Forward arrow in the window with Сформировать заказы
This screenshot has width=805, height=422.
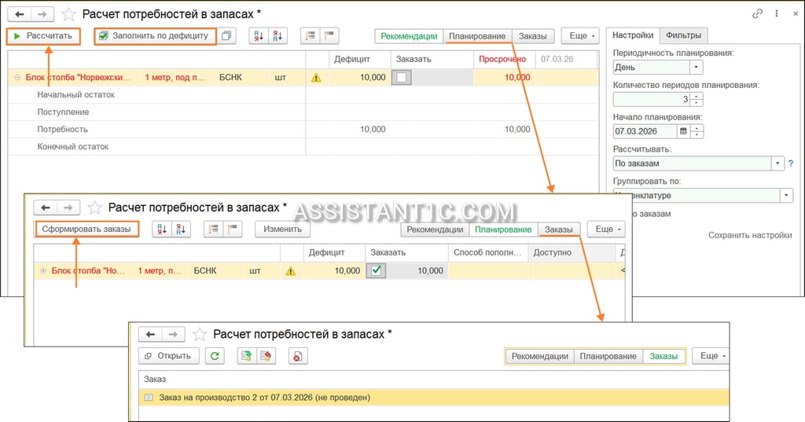(68, 207)
